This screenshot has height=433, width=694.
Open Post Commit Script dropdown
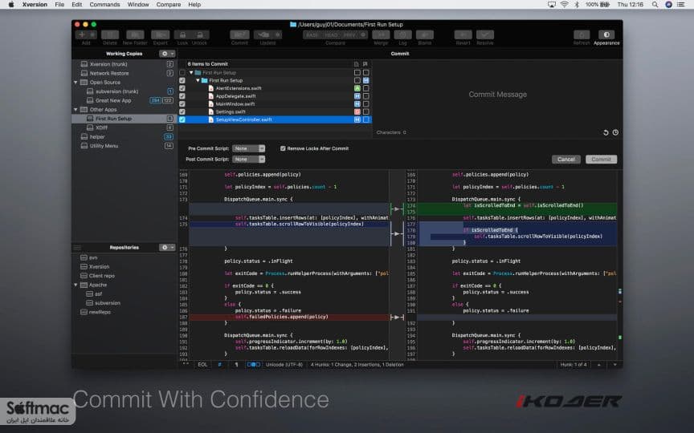pos(249,159)
